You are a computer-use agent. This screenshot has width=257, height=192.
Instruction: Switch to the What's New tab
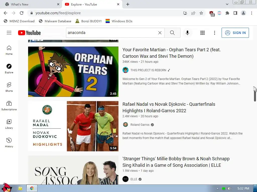[x=31, y=4]
